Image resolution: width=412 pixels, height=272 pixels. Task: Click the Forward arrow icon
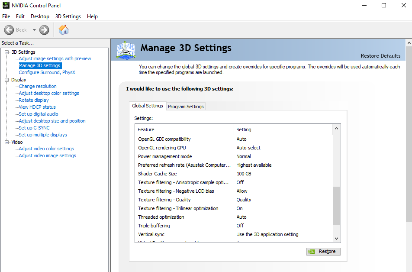tap(44, 30)
